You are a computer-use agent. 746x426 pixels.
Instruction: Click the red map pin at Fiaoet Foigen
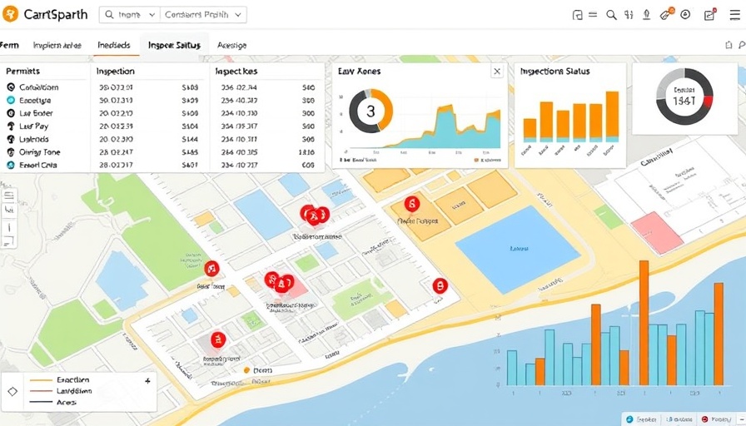click(x=412, y=205)
